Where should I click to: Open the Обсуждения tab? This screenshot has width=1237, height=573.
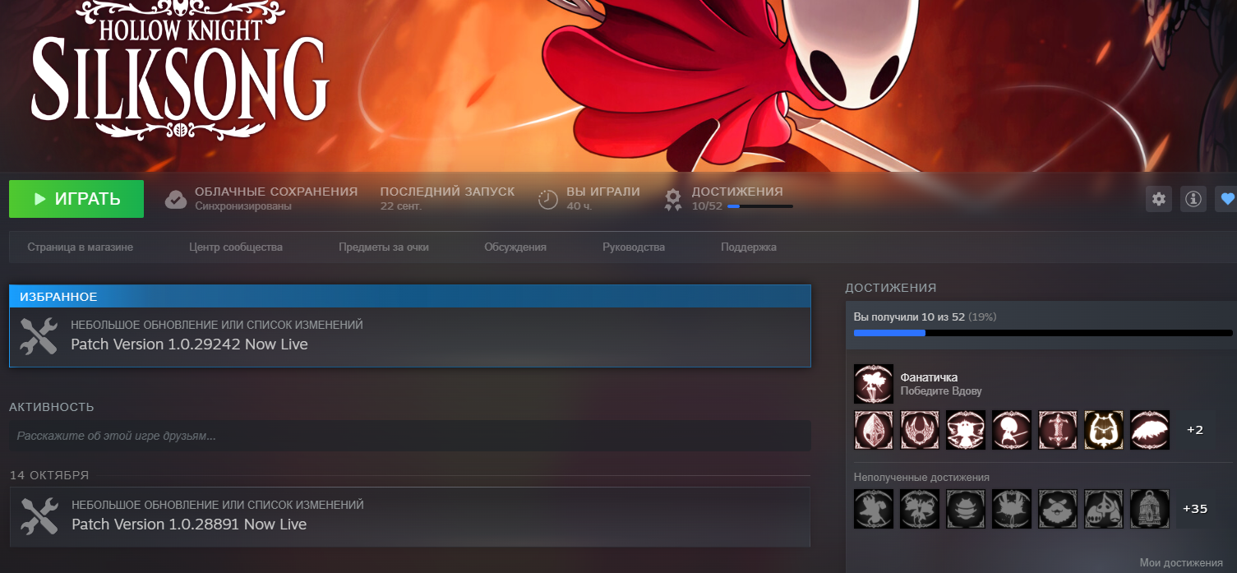(x=515, y=247)
